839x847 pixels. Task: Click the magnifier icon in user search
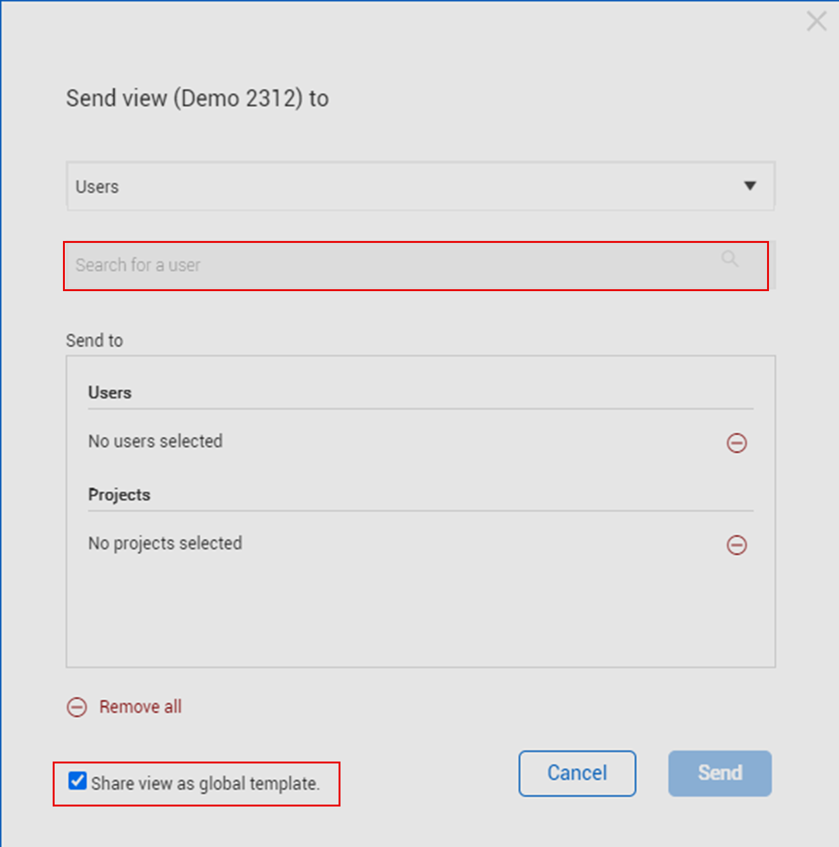coord(730,259)
